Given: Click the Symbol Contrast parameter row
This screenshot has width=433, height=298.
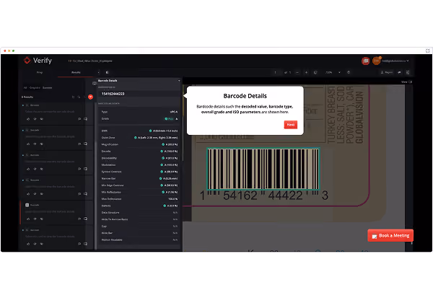Looking at the screenshot, I should coord(139,172).
